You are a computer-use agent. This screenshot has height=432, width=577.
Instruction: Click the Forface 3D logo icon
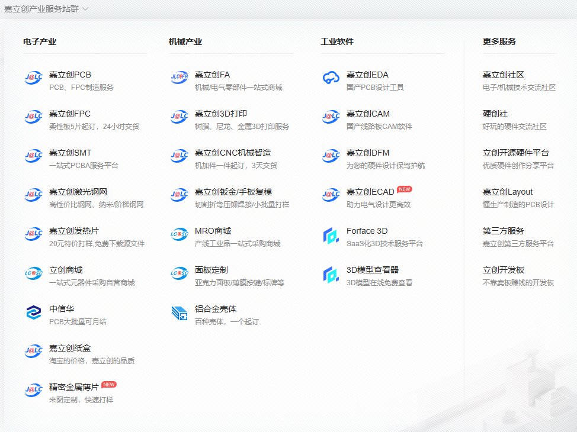point(331,234)
